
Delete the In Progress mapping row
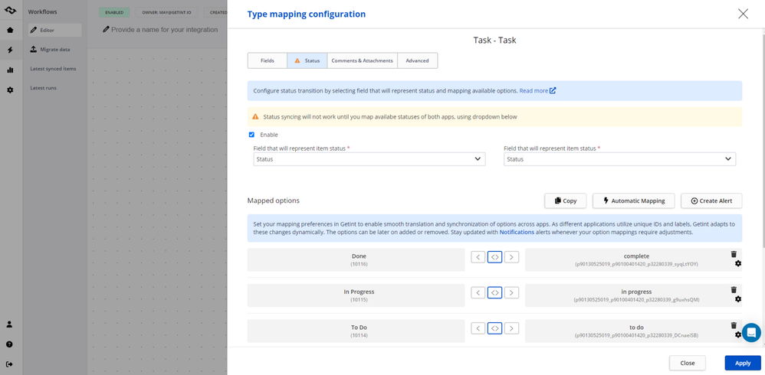734,290
